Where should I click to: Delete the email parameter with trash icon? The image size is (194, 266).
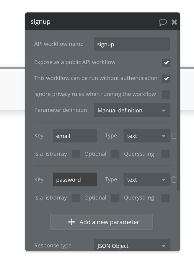pos(174,136)
